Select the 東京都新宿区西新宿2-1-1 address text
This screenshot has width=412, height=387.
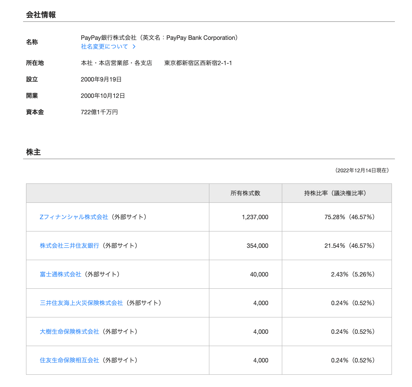198,63
